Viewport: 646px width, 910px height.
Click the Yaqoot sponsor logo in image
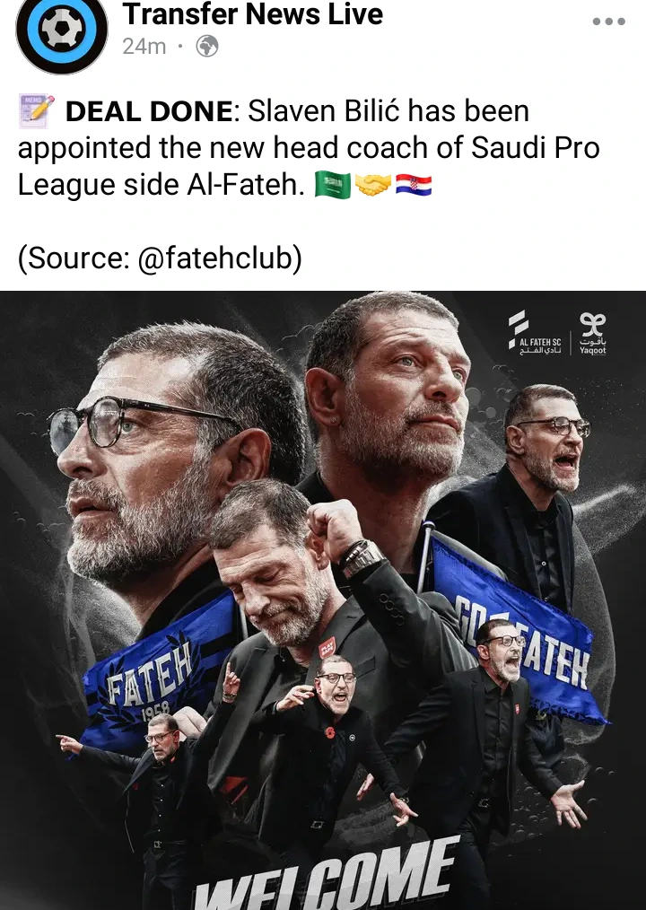[x=592, y=333]
